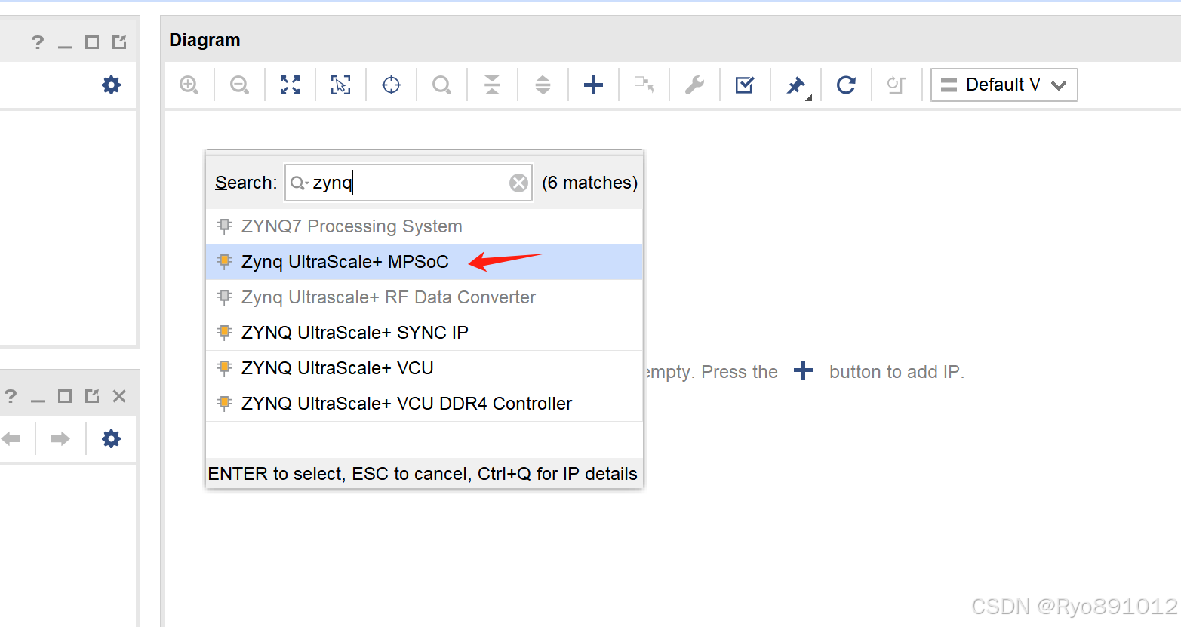
Task: Click the Zoom Out toolbar icon
Action: click(x=239, y=85)
